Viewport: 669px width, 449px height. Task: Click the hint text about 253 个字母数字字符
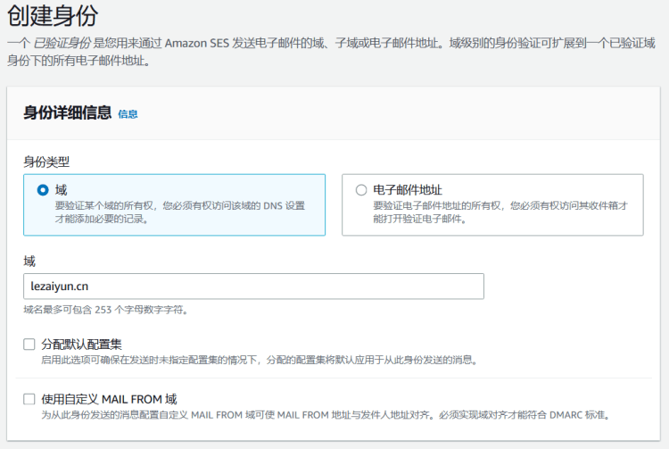(105, 310)
